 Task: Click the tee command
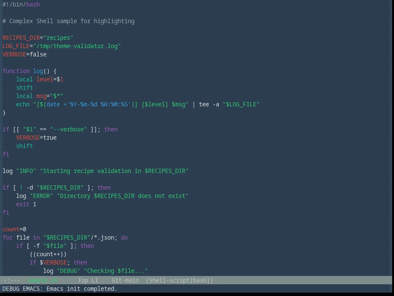point(204,104)
